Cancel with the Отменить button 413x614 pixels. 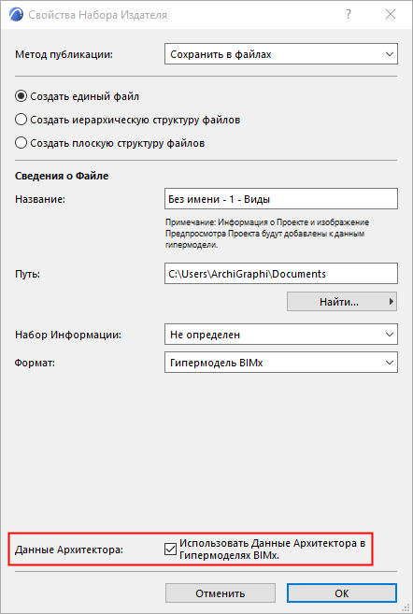pyautogui.click(x=221, y=593)
